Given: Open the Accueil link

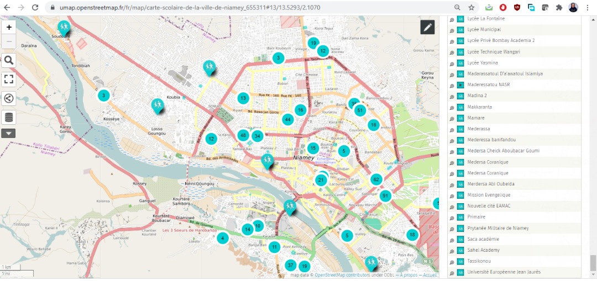Looking at the screenshot, I should tap(430, 275).
